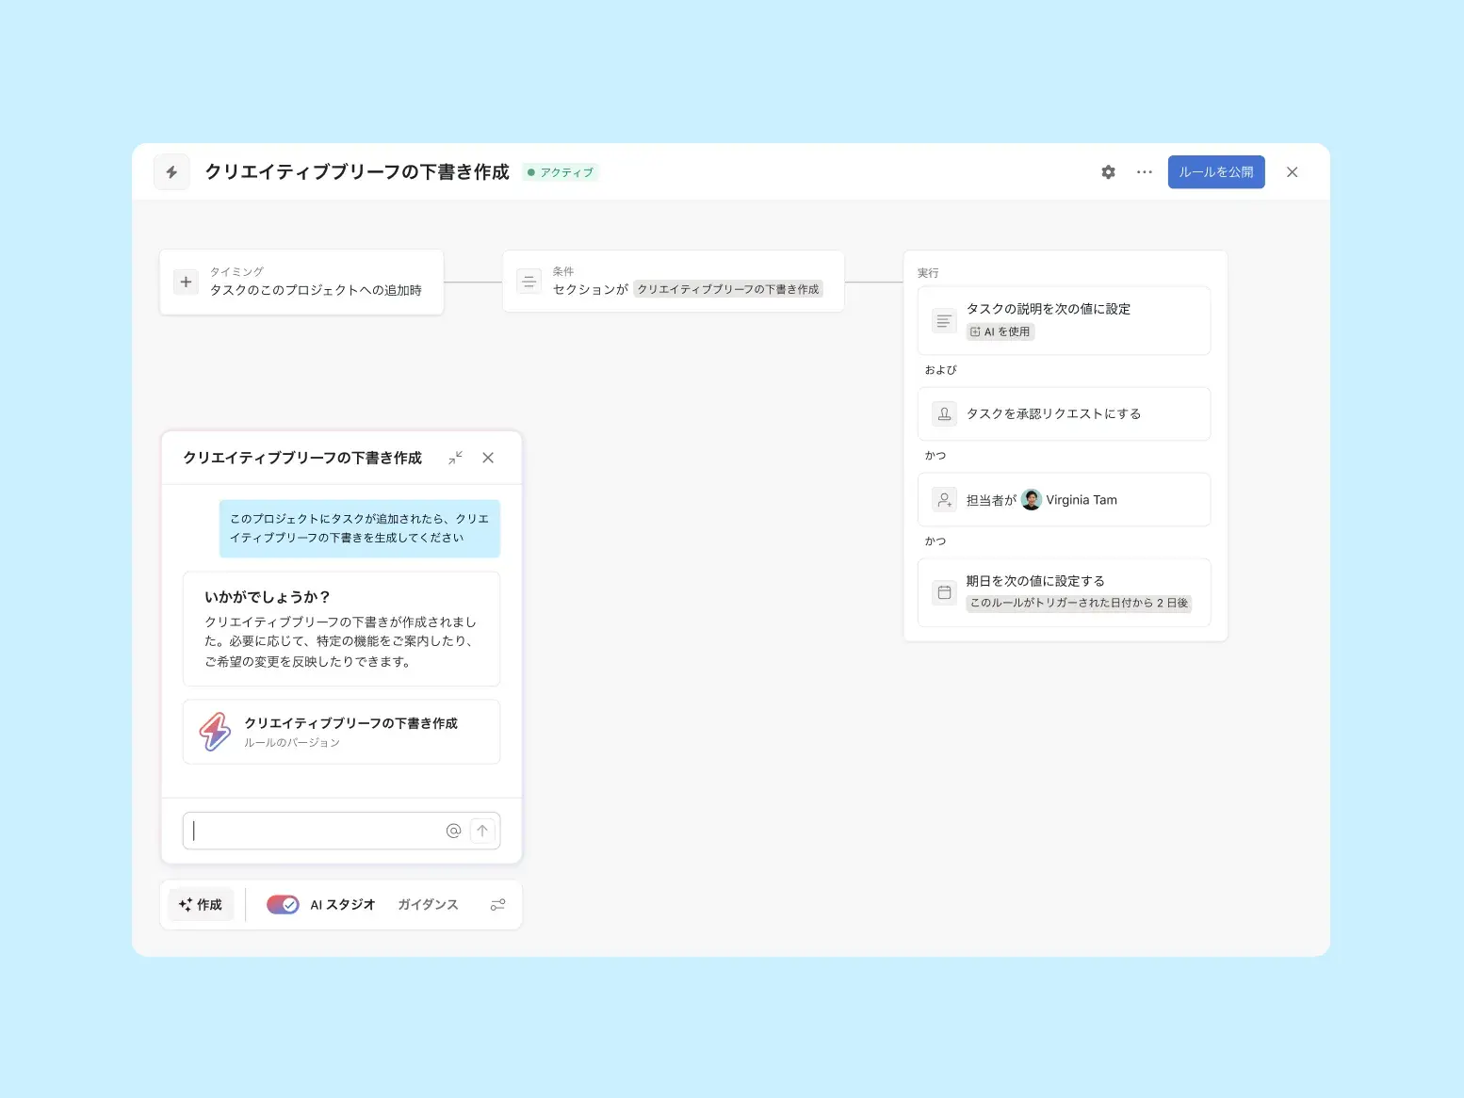Click the colorful lightning bolt rule version icon
The image size is (1464, 1098).
pyautogui.click(x=215, y=732)
